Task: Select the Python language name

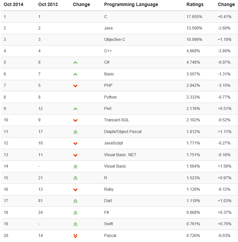Action: point(110,97)
